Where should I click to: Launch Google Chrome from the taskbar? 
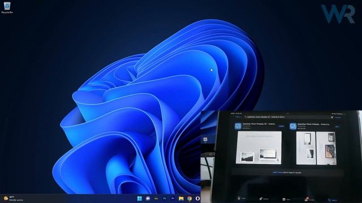click(x=189, y=198)
